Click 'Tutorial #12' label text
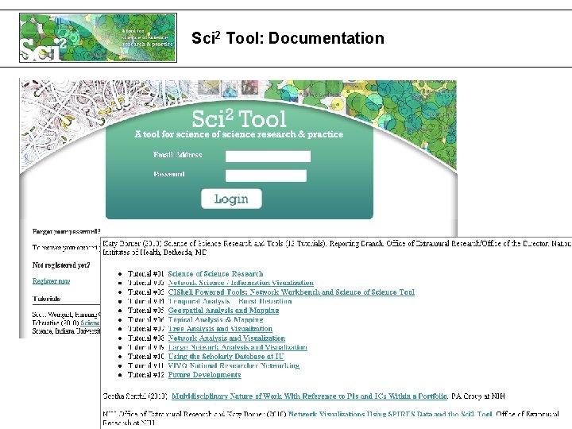 (145, 375)
